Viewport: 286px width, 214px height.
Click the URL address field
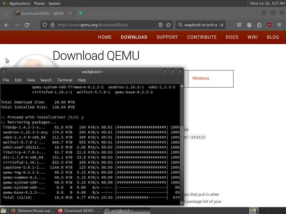[x=106, y=25]
